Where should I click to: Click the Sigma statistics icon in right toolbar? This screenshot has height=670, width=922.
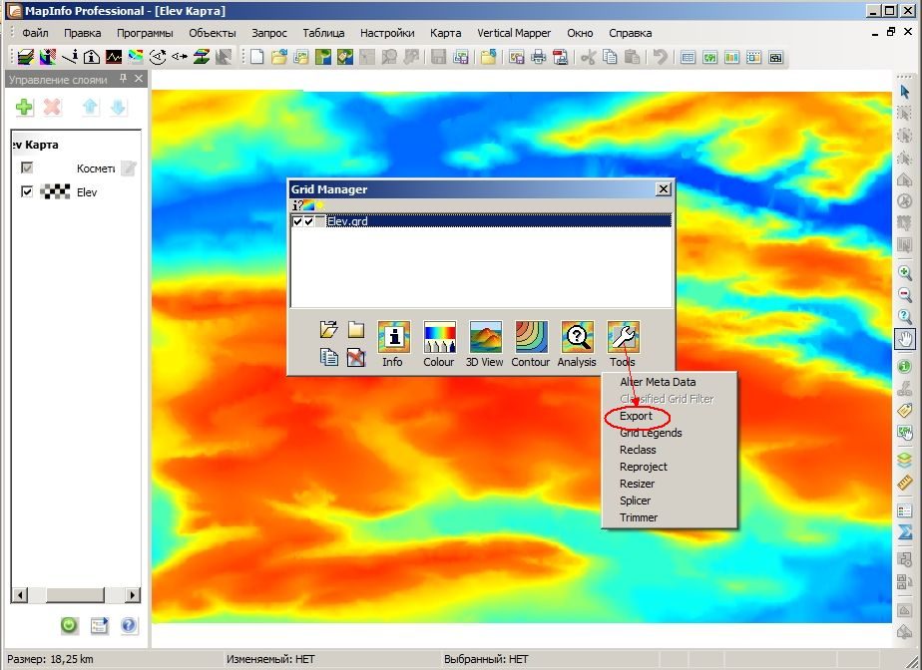click(x=904, y=531)
